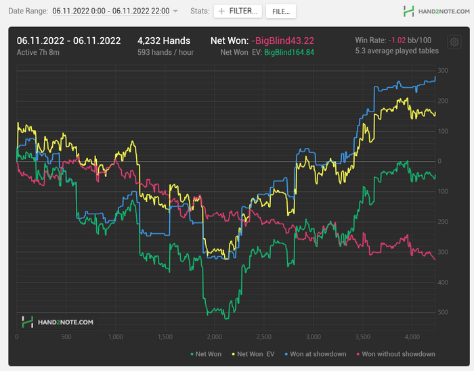The width and height of the screenshot is (474, 371).
Task: Click the "06.11.2022 - 06.11.2022" heading
Action: pyautogui.click(x=68, y=41)
